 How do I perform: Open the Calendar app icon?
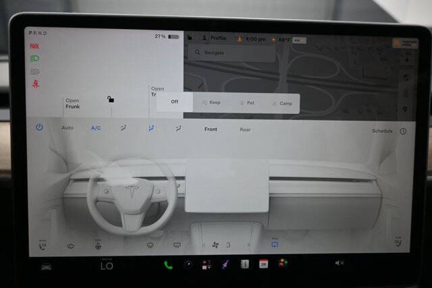(263, 264)
